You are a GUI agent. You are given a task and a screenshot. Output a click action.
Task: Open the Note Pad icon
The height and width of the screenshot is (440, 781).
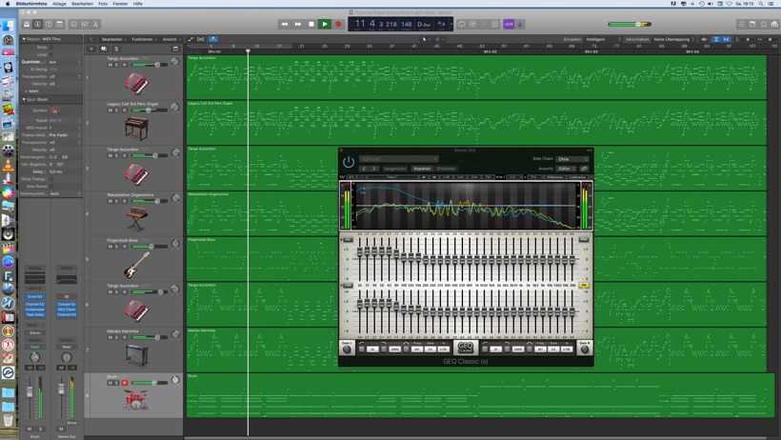pos(752,24)
